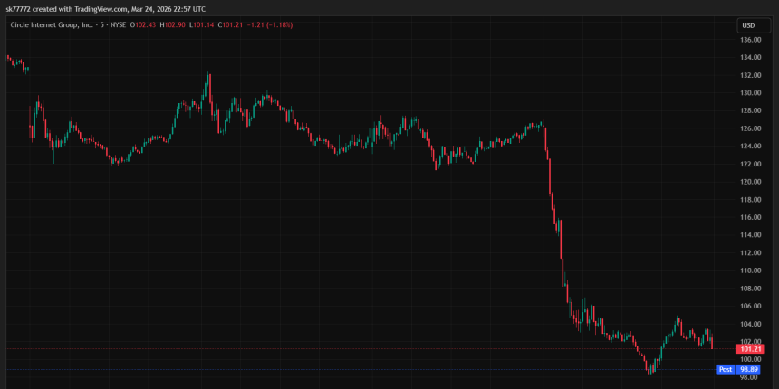Click the 110.00 price axis label
Image resolution: width=779 pixels, height=389 pixels.
pyautogui.click(x=750, y=270)
